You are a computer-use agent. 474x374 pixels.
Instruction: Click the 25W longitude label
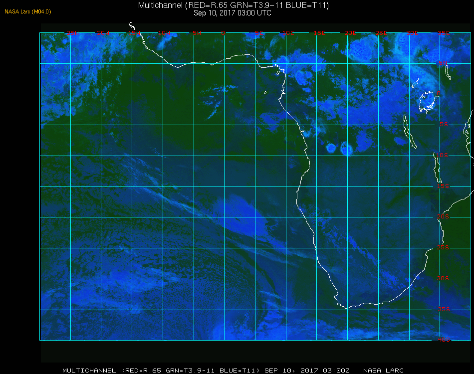(x=72, y=33)
